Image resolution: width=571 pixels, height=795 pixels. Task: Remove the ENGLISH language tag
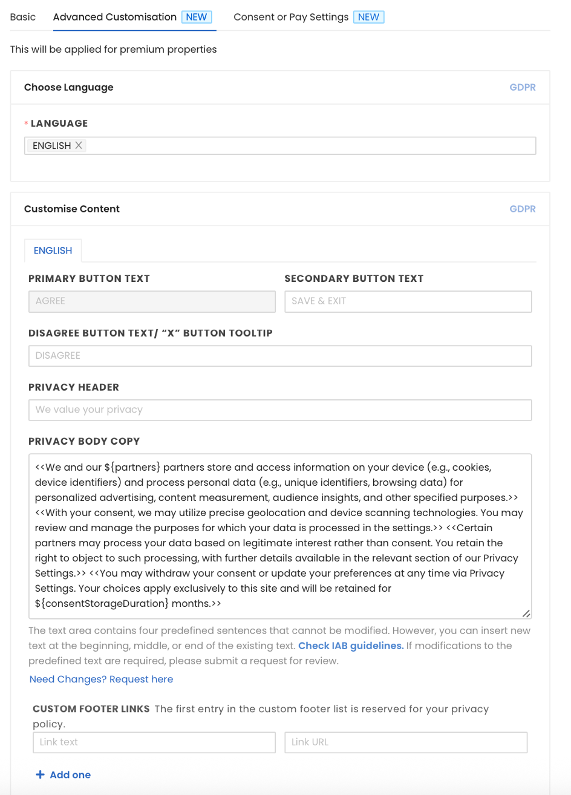pyautogui.click(x=79, y=146)
